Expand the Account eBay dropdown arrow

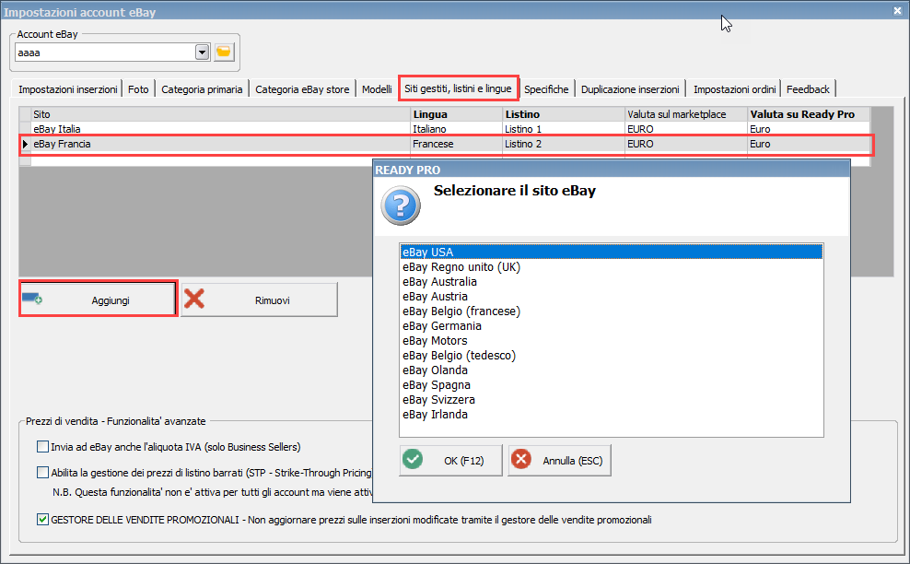coord(202,53)
